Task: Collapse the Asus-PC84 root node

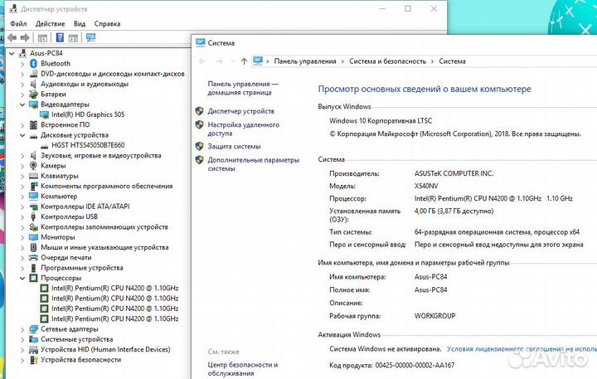Action: click(12, 53)
